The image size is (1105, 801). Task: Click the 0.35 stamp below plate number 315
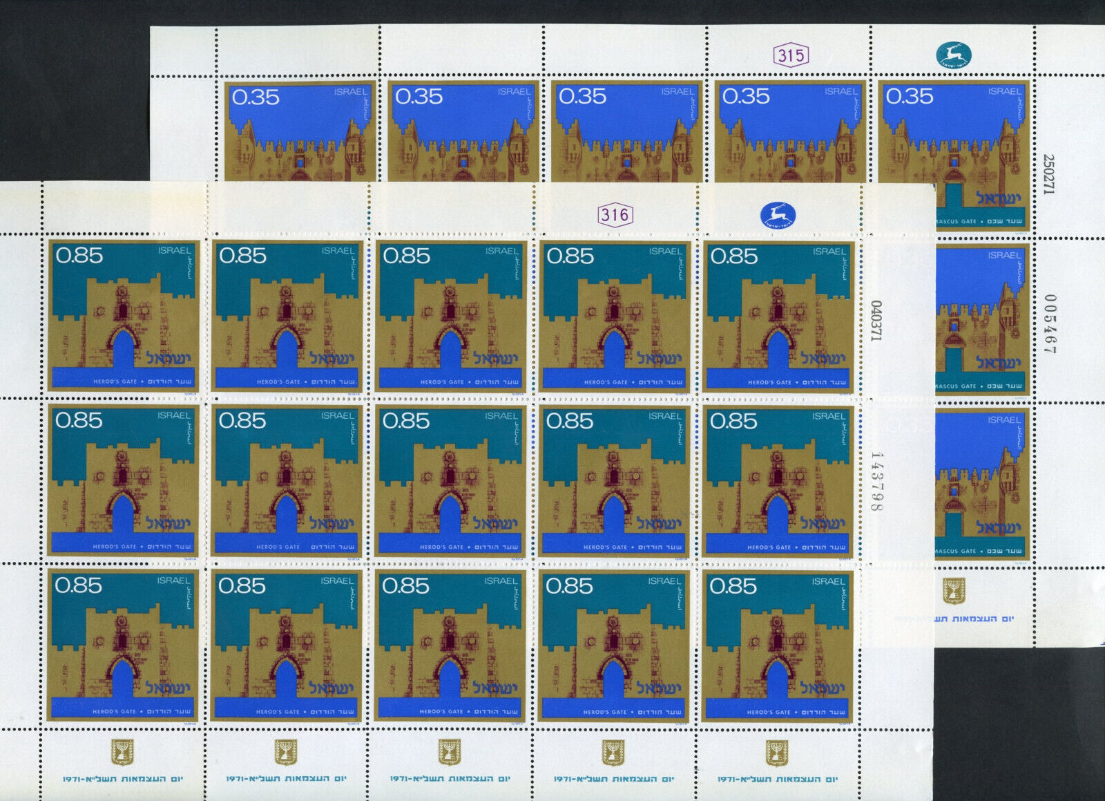[x=790, y=131]
